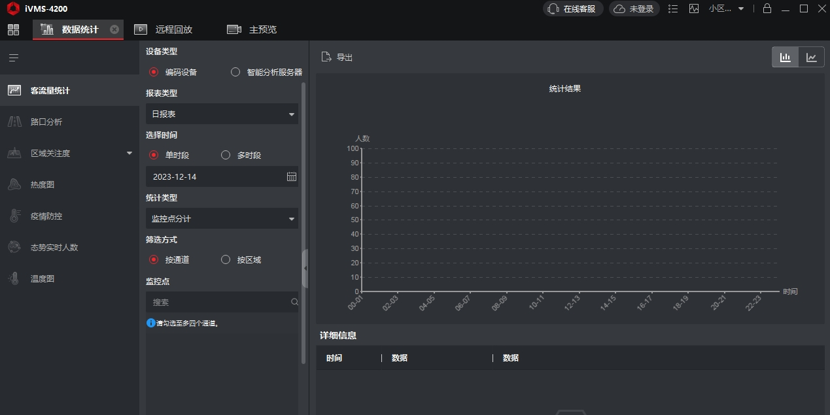Click the 12-13 time axis label
The image size is (830, 415).
(572, 303)
